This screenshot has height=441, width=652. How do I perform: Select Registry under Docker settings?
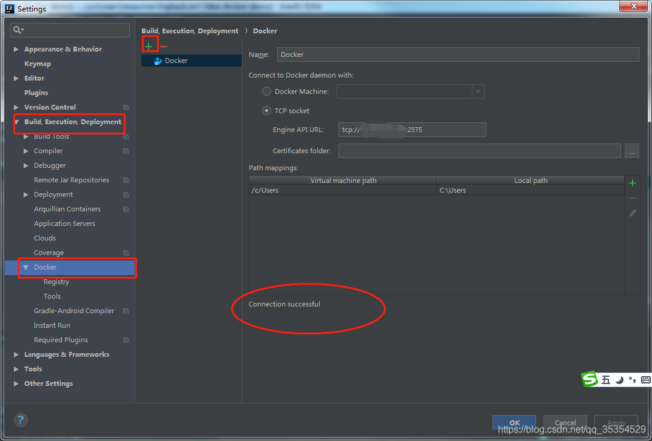56,282
